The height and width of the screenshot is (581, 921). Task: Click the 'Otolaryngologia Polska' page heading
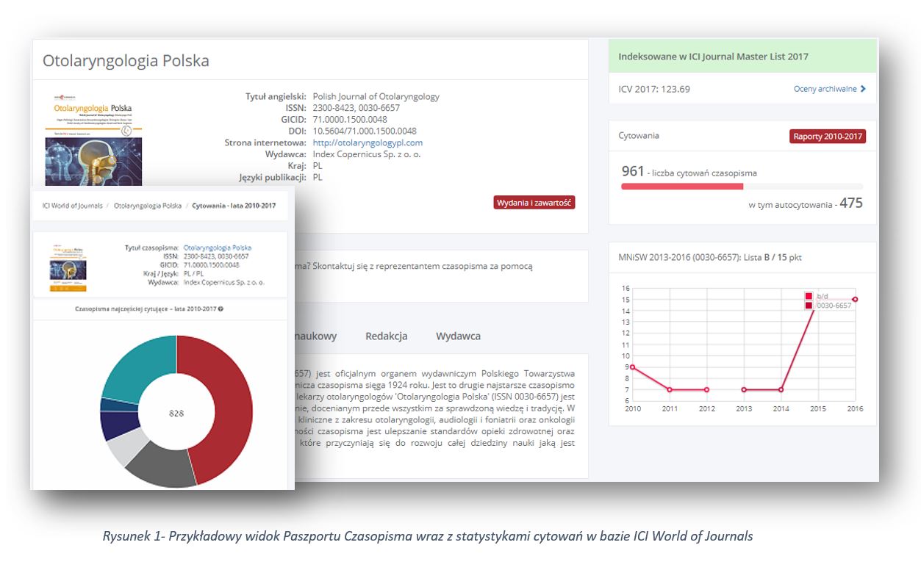(126, 61)
